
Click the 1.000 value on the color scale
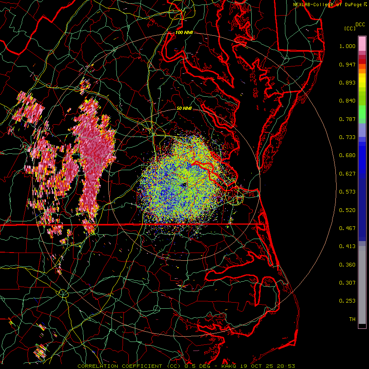(347, 46)
